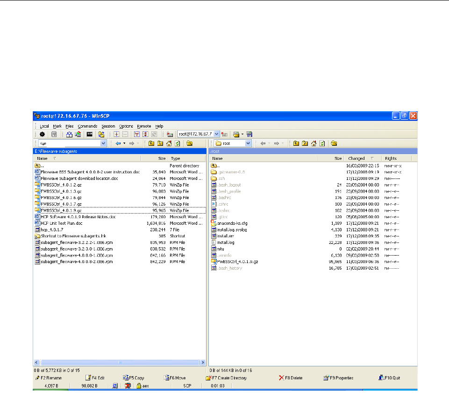
Task: Open Preferences gear icon in toolbar
Action: pos(43,134)
